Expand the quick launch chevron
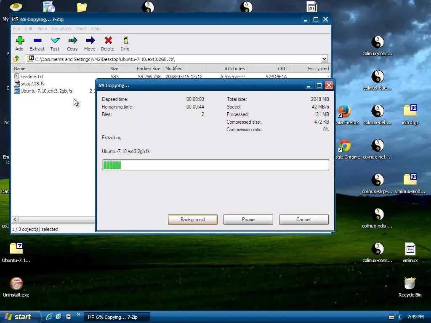The width and height of the screenshot is (431, 323). 78,315
